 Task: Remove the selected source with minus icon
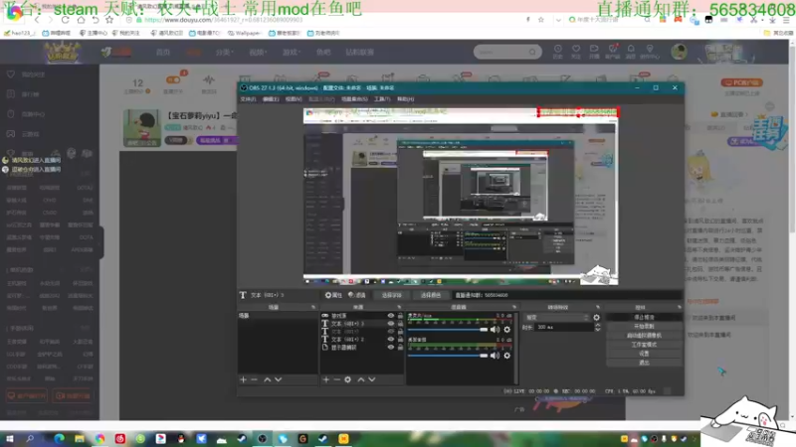tap(336, 379)
